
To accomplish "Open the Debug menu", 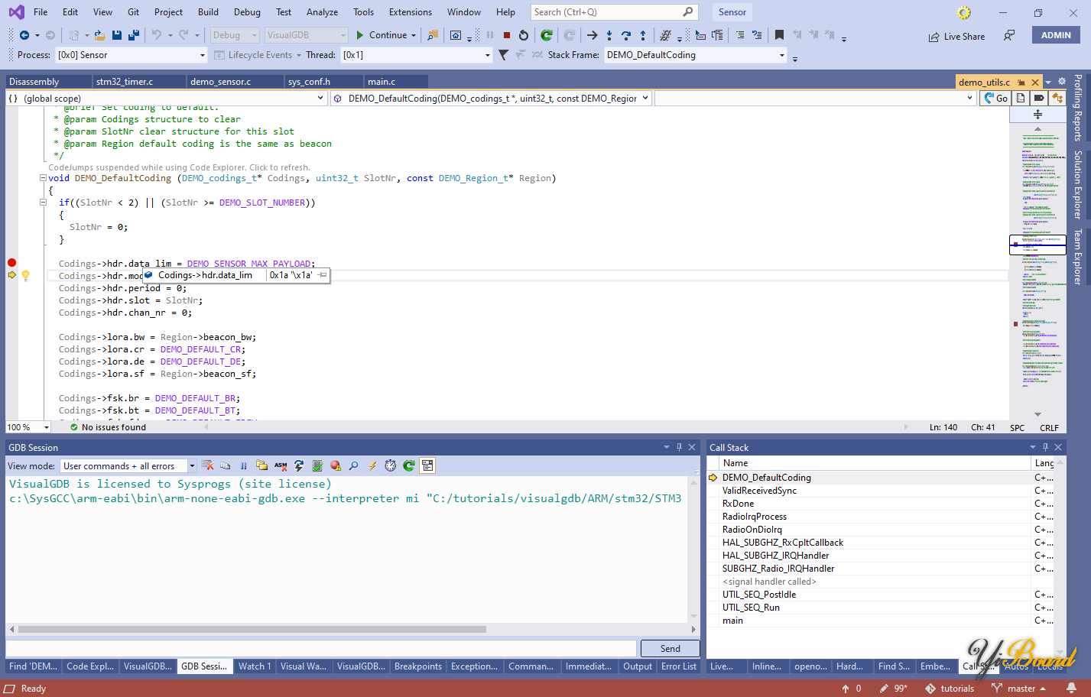I will [x=247, y=12].
